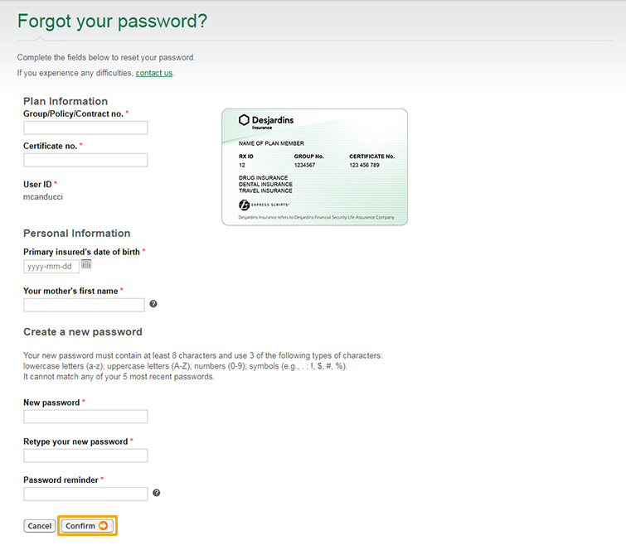Select the date of birth text field
Viewport: 626px width, 550px height.
(51, 267)
